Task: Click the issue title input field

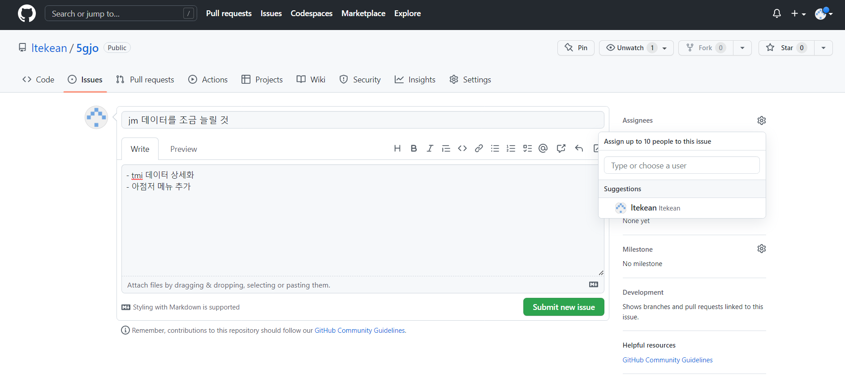Action: [363, 120]
